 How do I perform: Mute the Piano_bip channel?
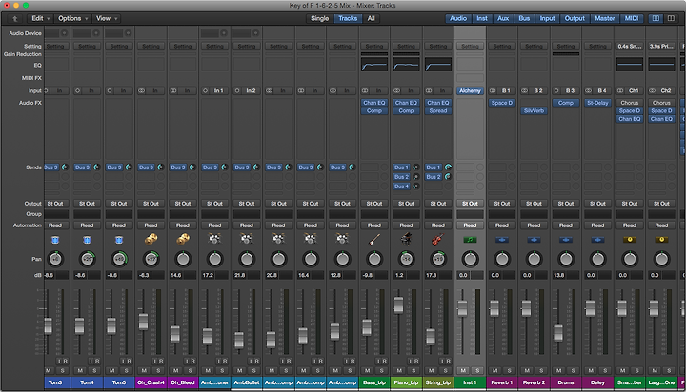399,370
